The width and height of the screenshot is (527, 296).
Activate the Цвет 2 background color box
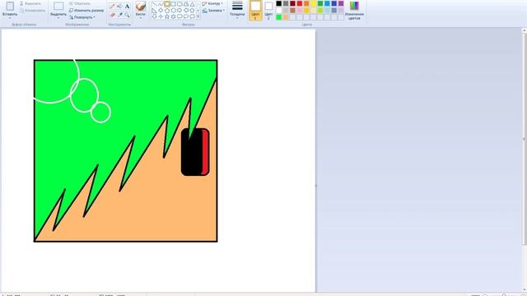(x=268, y=10)
